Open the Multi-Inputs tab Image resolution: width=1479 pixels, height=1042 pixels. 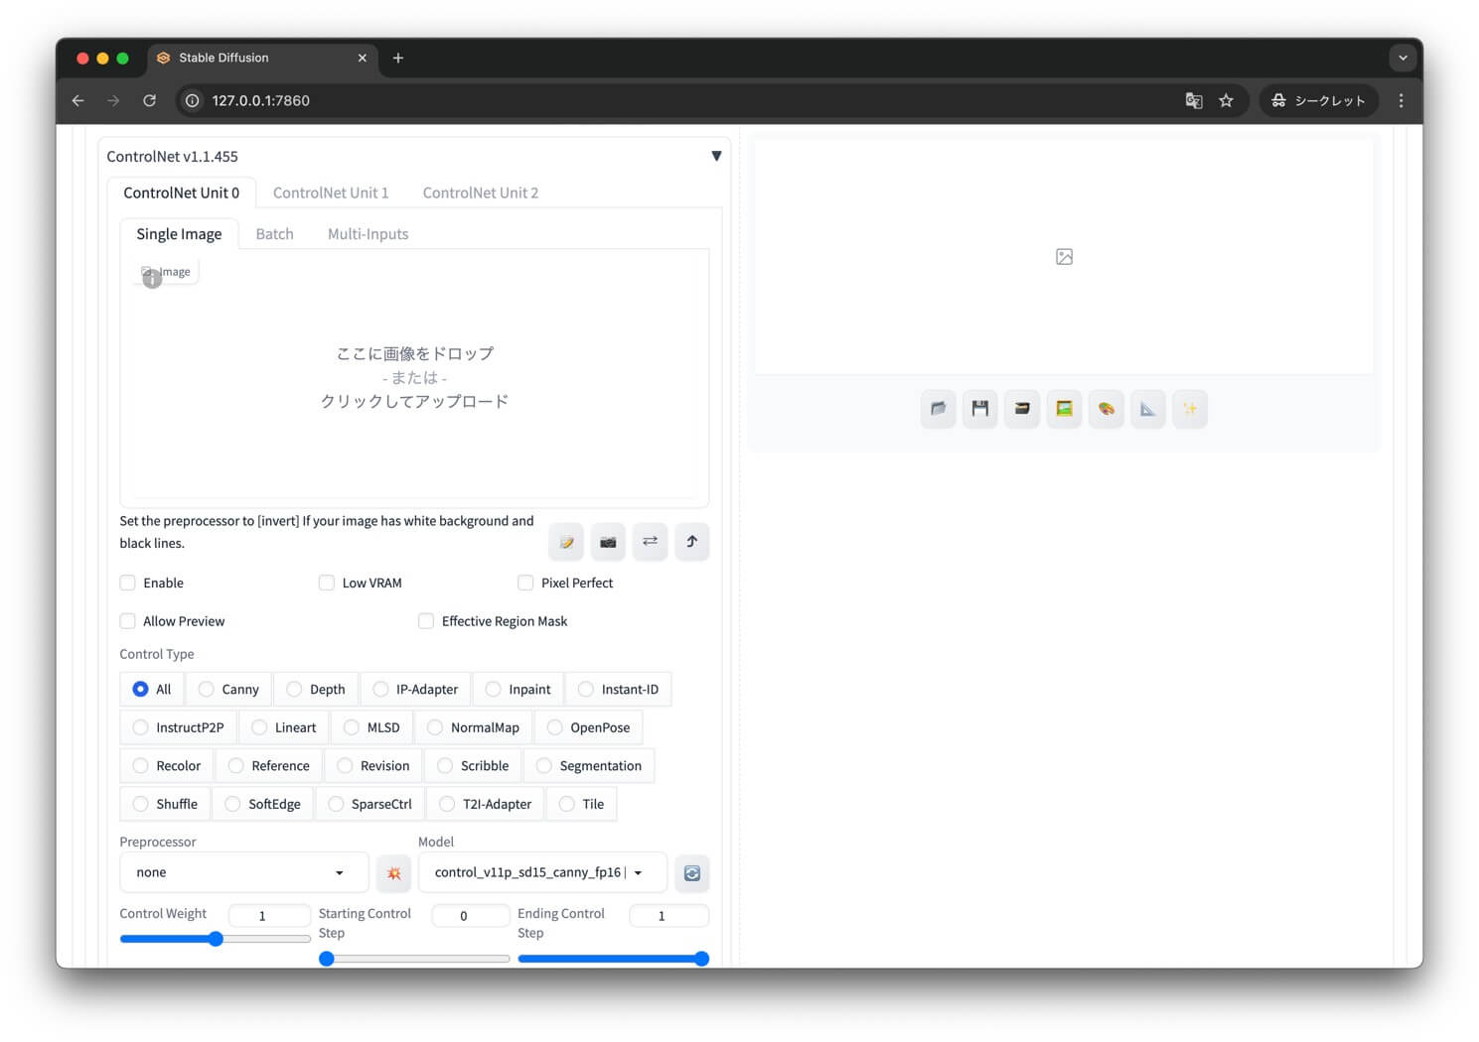click(369, 234)
